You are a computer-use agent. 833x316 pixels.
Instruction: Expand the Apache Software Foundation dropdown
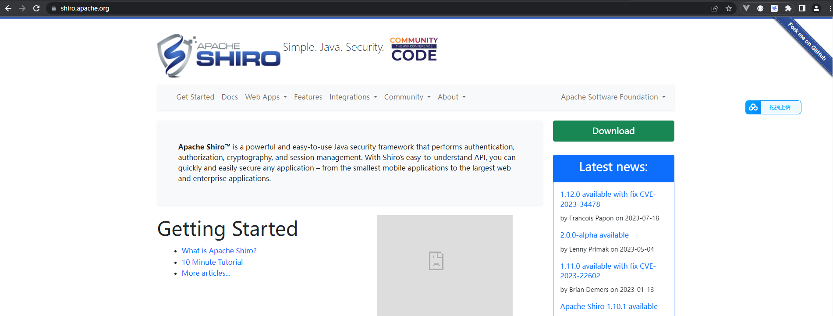613,97
